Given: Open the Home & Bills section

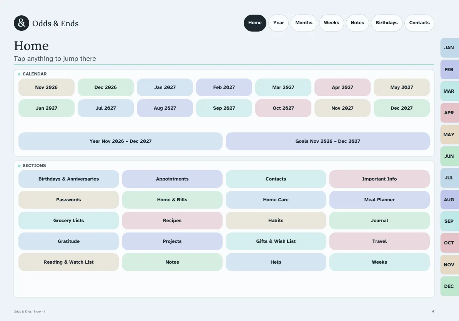Looking at the screenshot, I should pyautogui.click(x=172, y=200).
